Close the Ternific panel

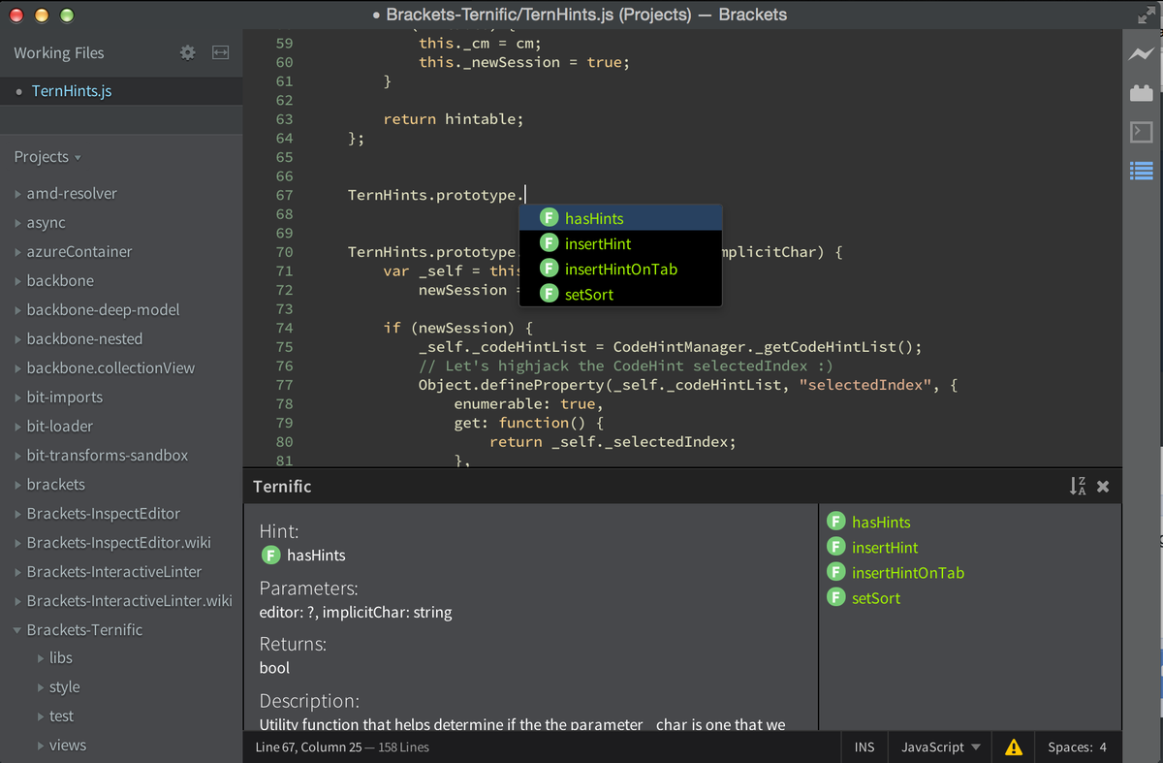point(1103,487)
